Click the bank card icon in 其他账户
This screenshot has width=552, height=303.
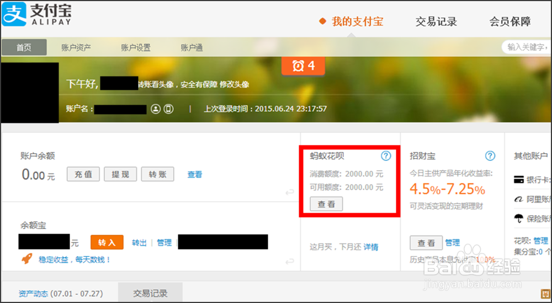(518, 180)
